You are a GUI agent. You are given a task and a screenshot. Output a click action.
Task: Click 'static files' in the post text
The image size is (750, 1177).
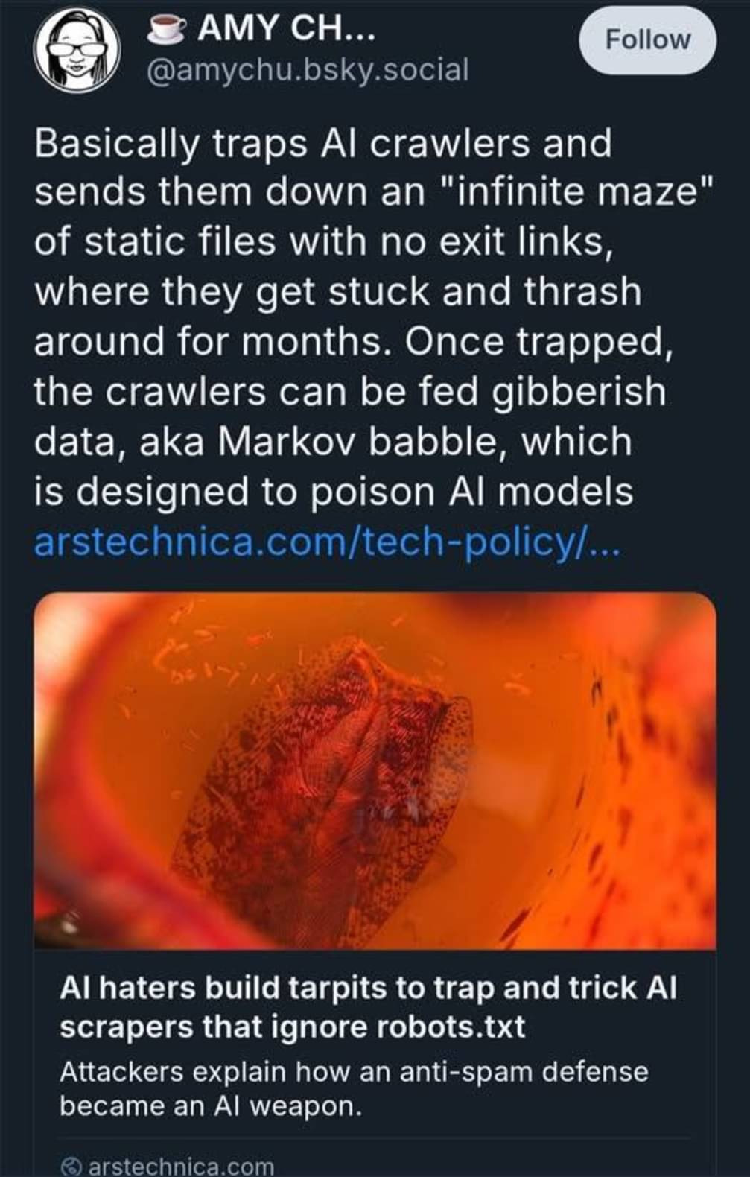[x=181, y=242]
